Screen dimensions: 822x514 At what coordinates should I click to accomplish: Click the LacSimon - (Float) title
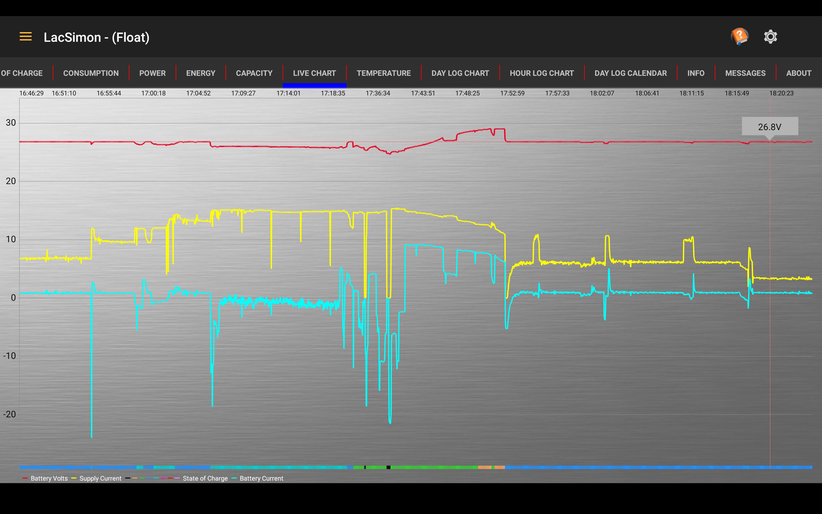tap(96, 37)
